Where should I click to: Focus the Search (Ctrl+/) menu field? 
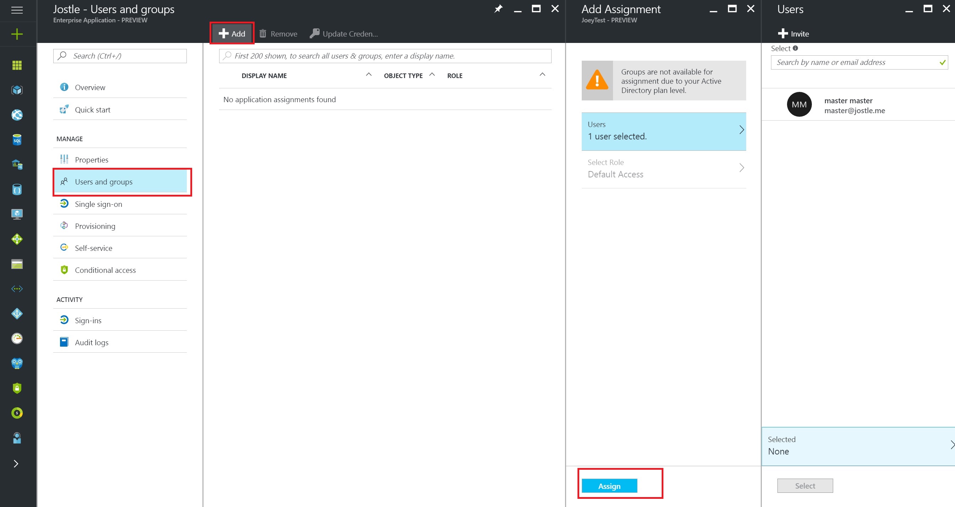pyautogui.click(x=120, y=56)
